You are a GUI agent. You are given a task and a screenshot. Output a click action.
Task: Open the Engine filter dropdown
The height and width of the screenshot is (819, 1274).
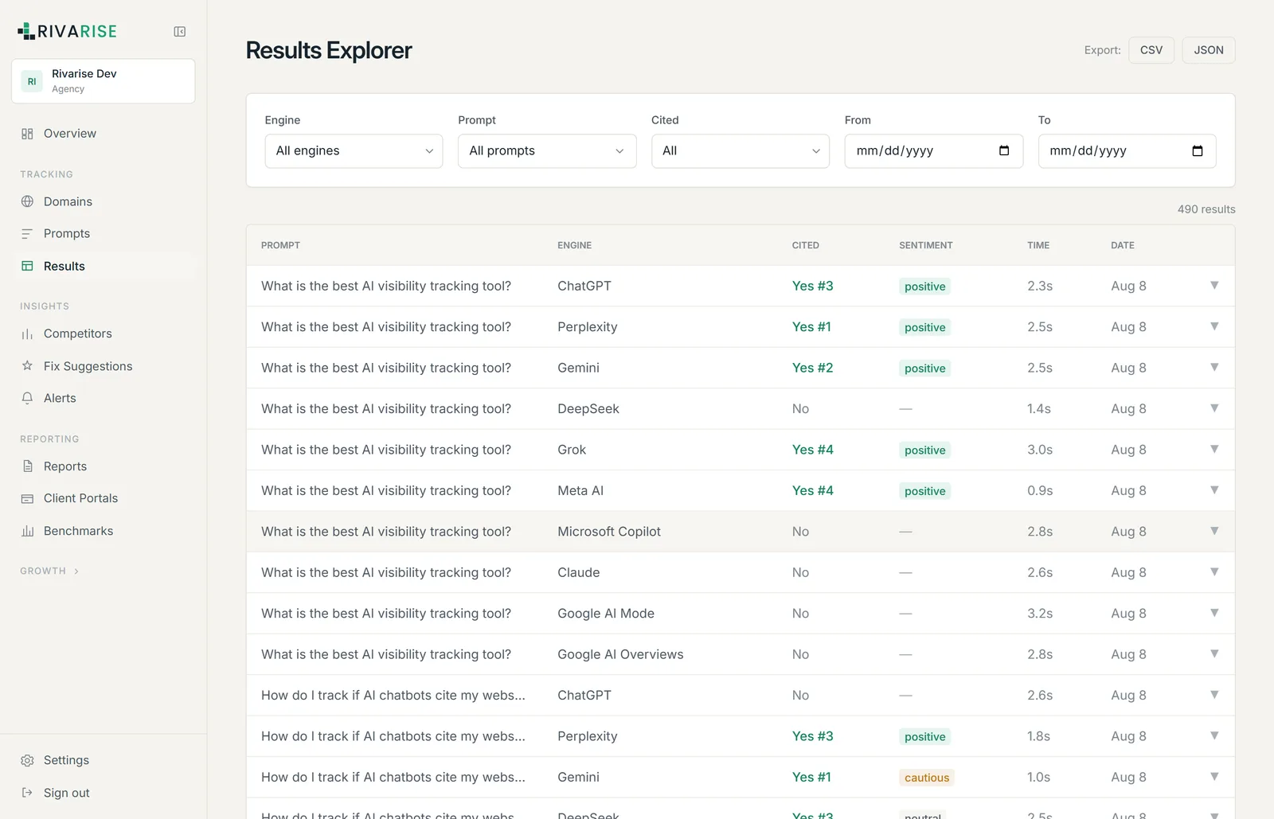tap(354, 150)
